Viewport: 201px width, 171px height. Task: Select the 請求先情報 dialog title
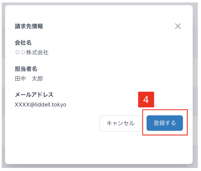tap(29, 26)
